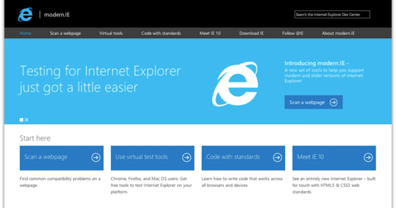The height and width of the screenshot is (208, 396).
Task: Click the 'See an entirely new Internet Explorer' description
Action: click(x=334, y=185)
